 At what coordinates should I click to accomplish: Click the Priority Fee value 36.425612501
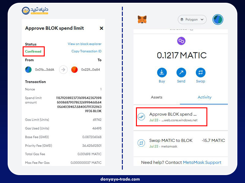pos(92,146)
